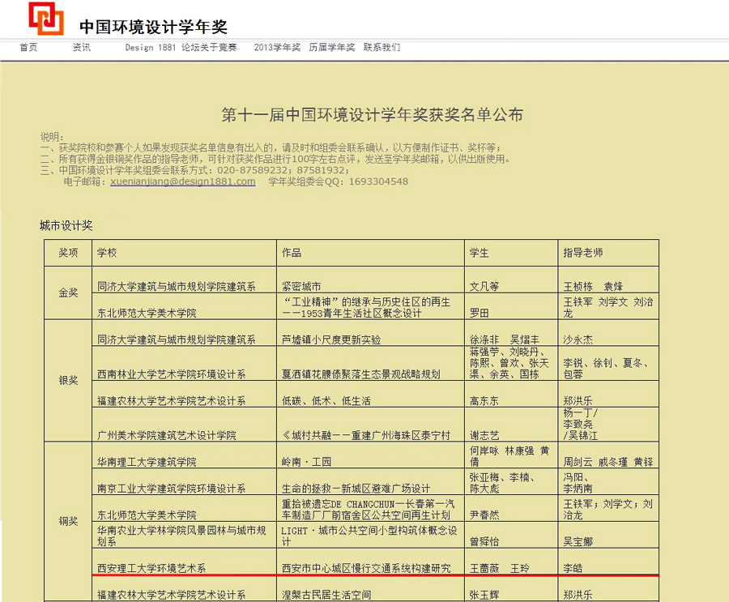Image resolution: width=729 pixels, height=602 pixels.
Task: Click the 银奖 award level cell
Action: click(69, 380)
